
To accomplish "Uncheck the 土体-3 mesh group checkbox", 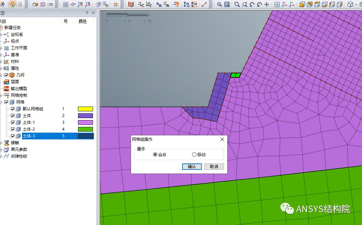I will tap(13, 136).
